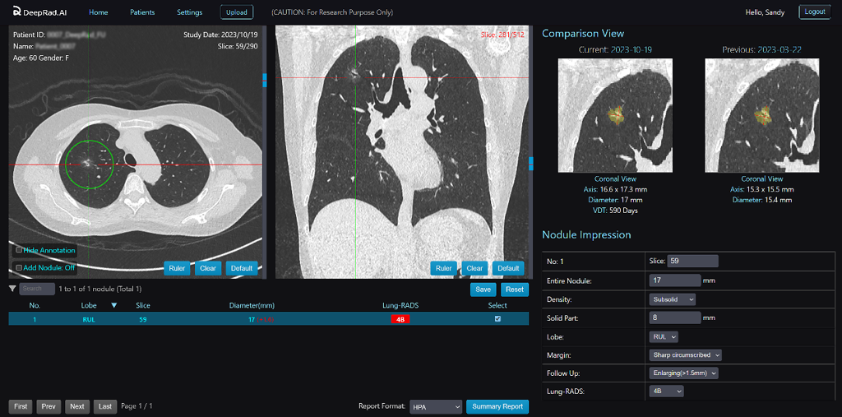Click the red 4B Lung-RADS badge
Viewport: 842px width, 417px height.
[x=400, y=318]
